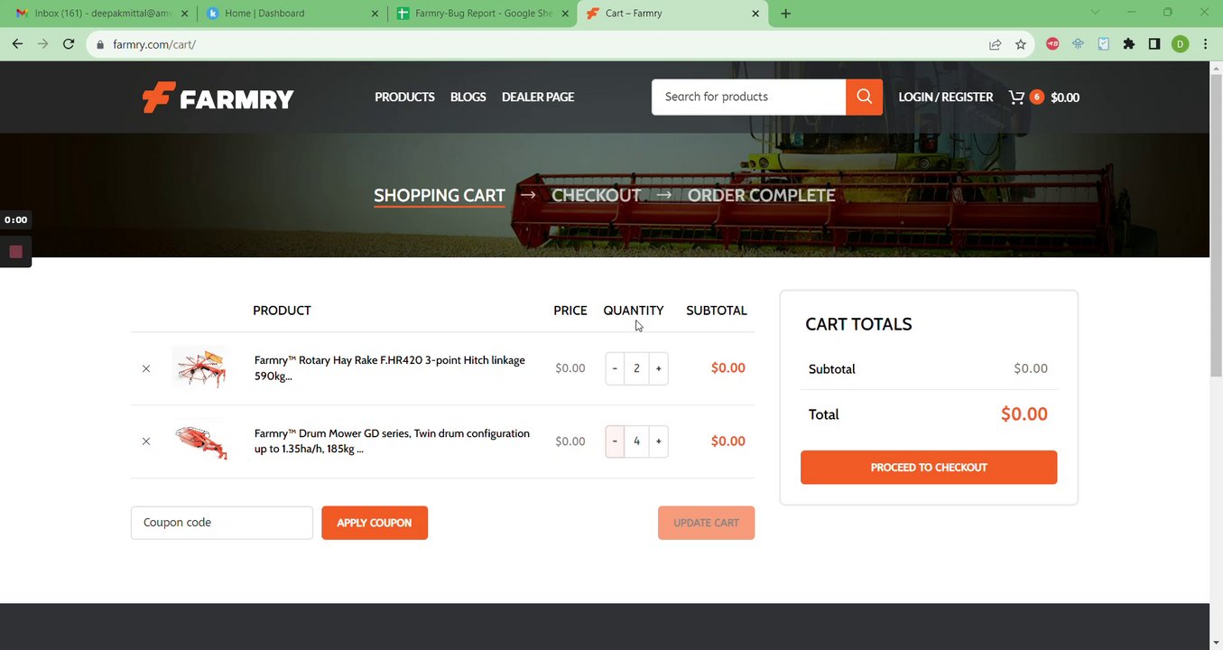1223x650 pixels.
Task: Reload the Farmry cart page
Action: click(x=68, y=44)
